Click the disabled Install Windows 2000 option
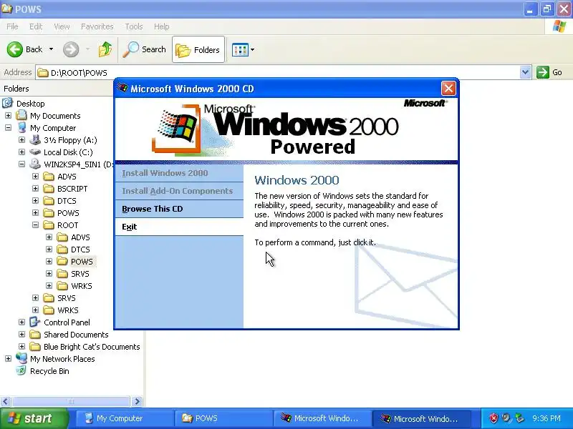This screenshot has width=573, height=429. [179, 173]
